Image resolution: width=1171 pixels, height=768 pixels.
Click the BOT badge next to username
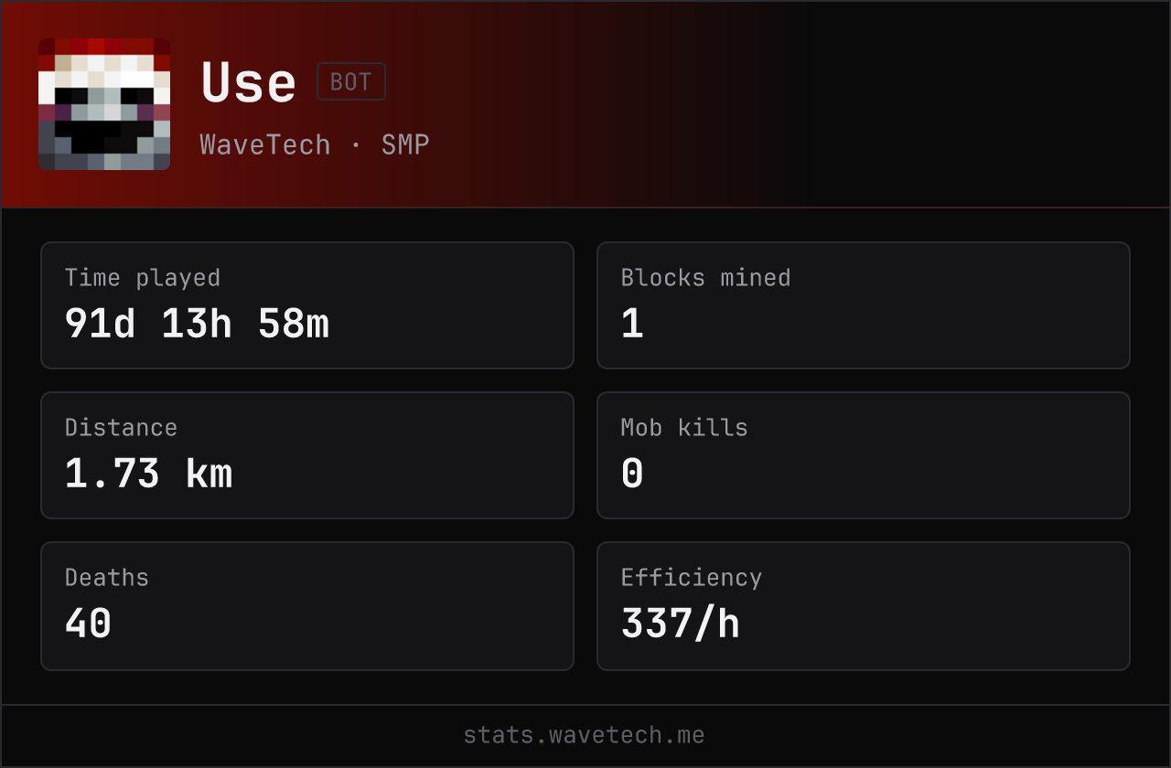(351, 81)
